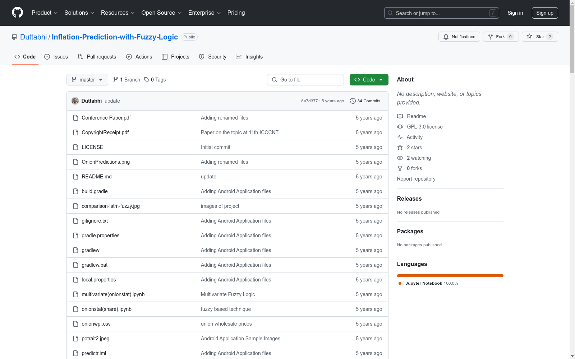This screenshot has height=359, width=575.
Task: Switch to the Actions tab
Action: click(139, 57)
